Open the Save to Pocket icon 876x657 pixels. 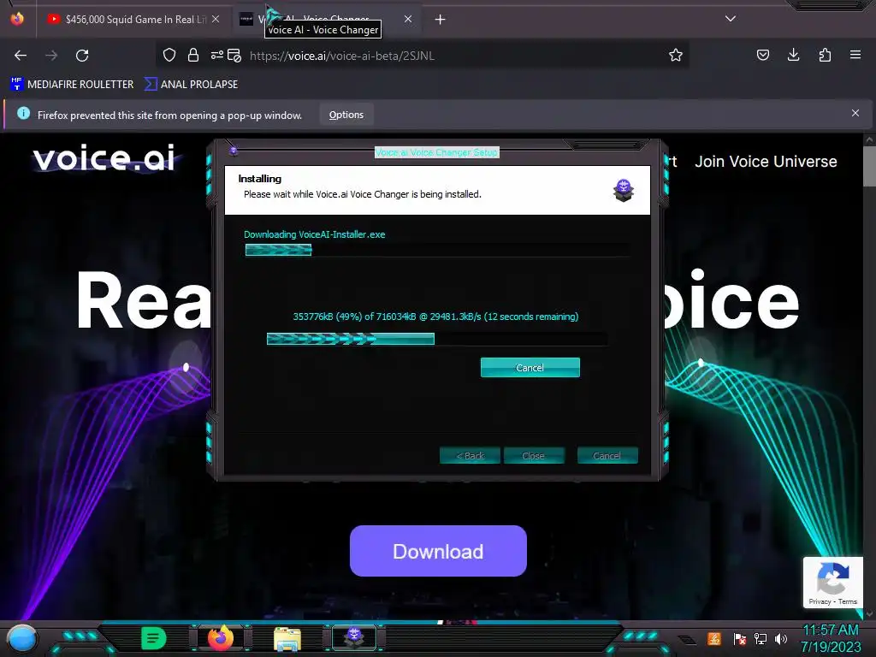point(762,55)
